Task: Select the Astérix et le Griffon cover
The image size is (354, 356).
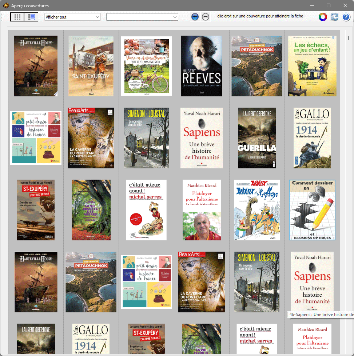Action: pyautogui.click(x=257, y=210)
